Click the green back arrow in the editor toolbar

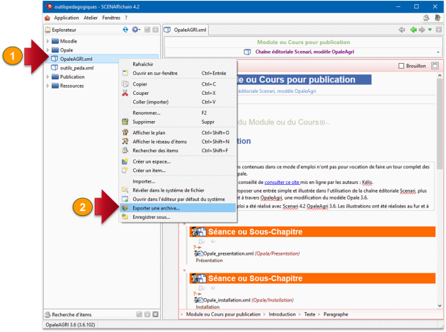point(413,30)
